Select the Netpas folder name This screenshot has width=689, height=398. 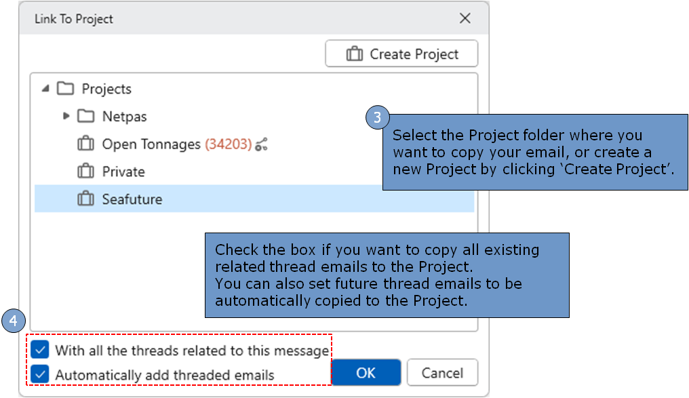(x=124, y=117)
